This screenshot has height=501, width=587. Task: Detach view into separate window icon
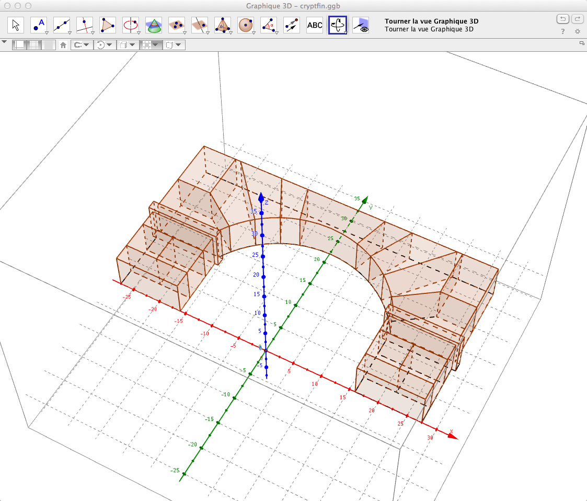click(x=581, y=43)
